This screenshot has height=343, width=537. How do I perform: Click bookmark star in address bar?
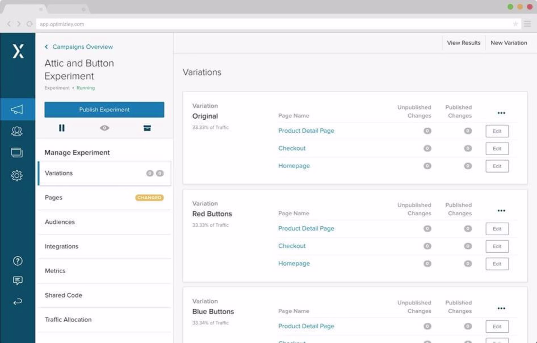click(515, 24)
